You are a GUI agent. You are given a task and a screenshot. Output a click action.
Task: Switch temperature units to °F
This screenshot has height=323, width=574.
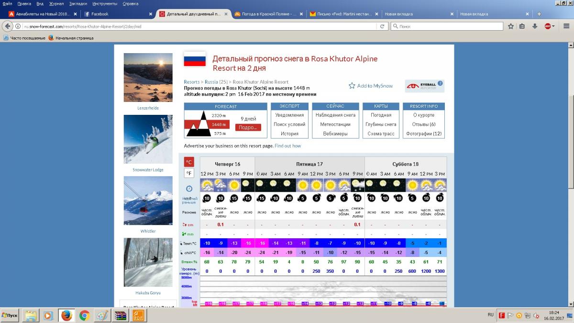[189, 173]
